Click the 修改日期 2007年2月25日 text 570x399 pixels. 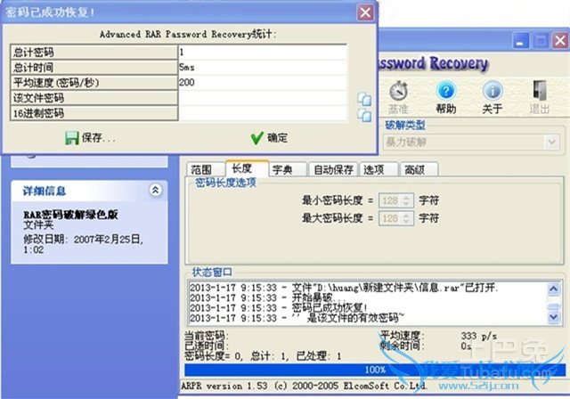(x=83, y=244)
